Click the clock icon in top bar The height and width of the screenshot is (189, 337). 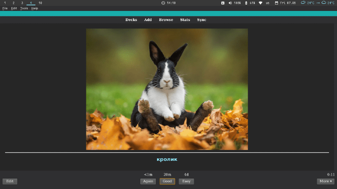[163, 3]
